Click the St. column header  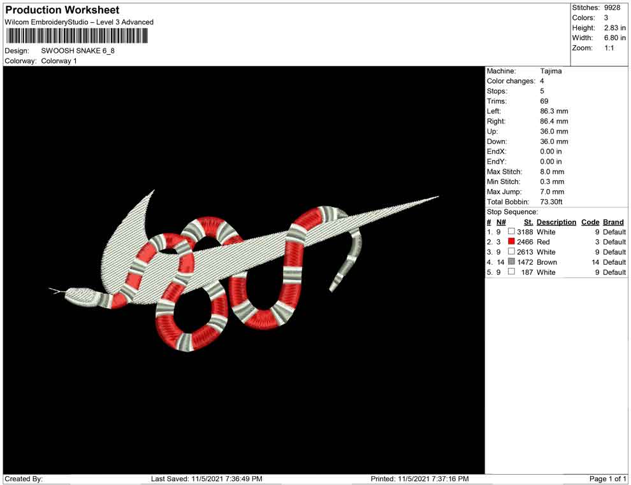528,222
